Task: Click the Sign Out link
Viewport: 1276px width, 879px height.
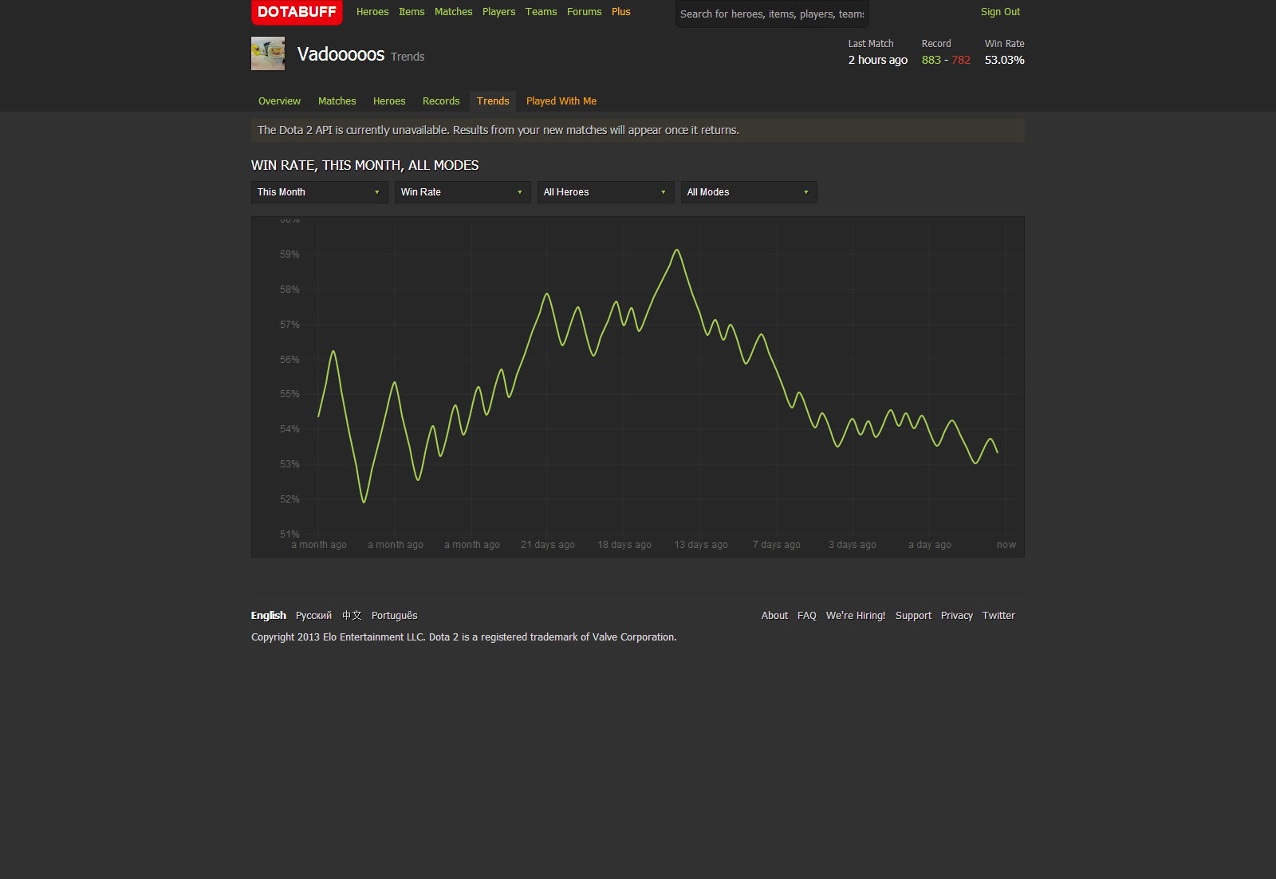Action: click(x=1000, y=12)
